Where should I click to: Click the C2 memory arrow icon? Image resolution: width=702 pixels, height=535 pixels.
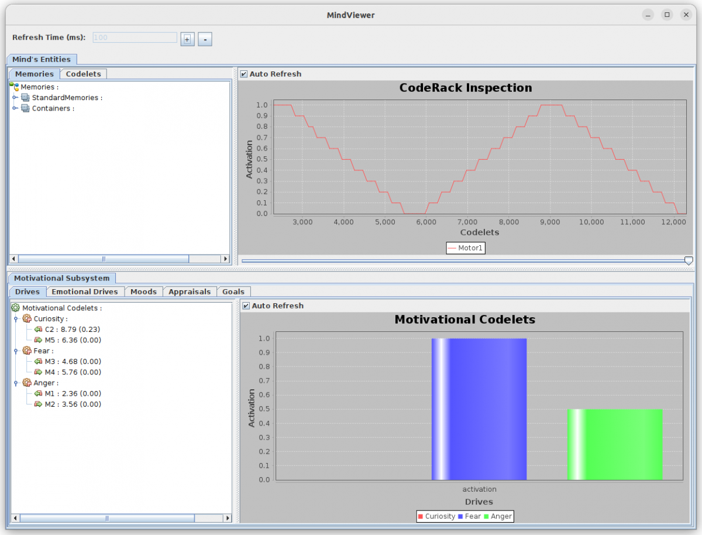(38, 330)
